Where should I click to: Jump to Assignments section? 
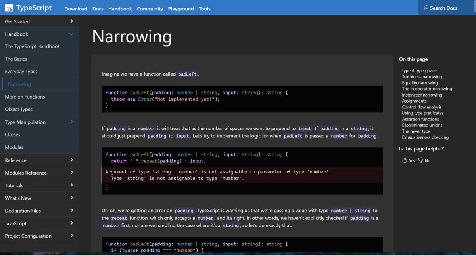[x=415, y=101]
